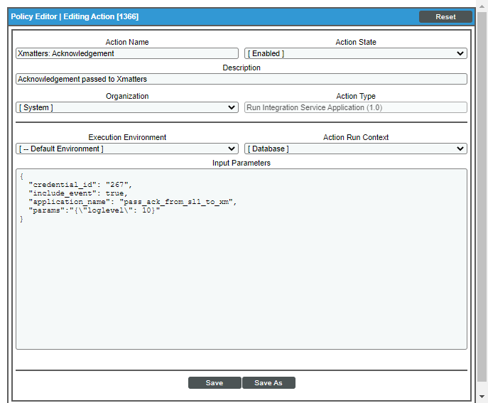Click the Save As button
The width and height of the screenshot is (488, 403).
(x=269, y=383)
